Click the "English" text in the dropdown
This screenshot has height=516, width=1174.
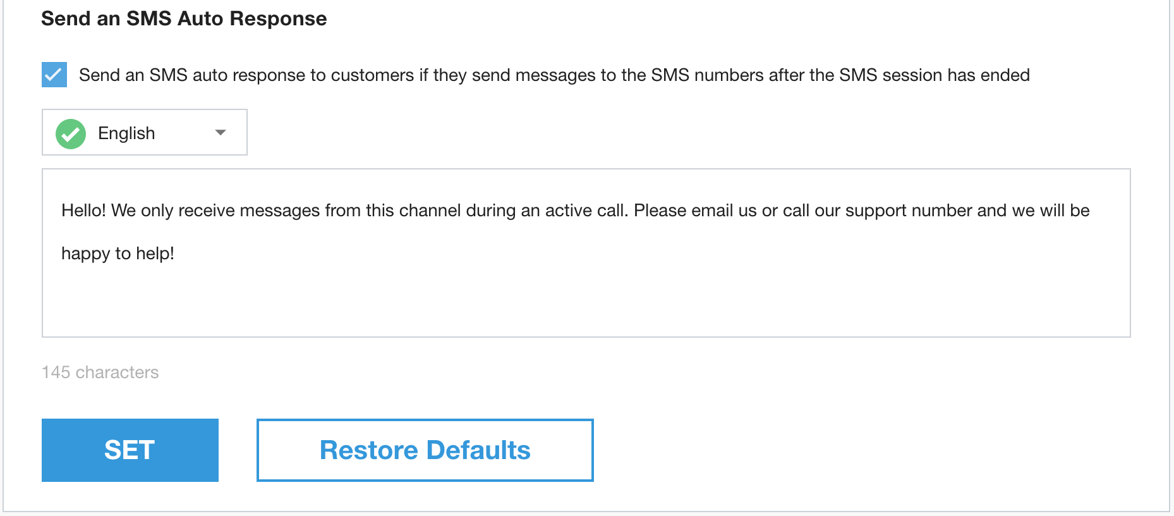coord(126,133)
